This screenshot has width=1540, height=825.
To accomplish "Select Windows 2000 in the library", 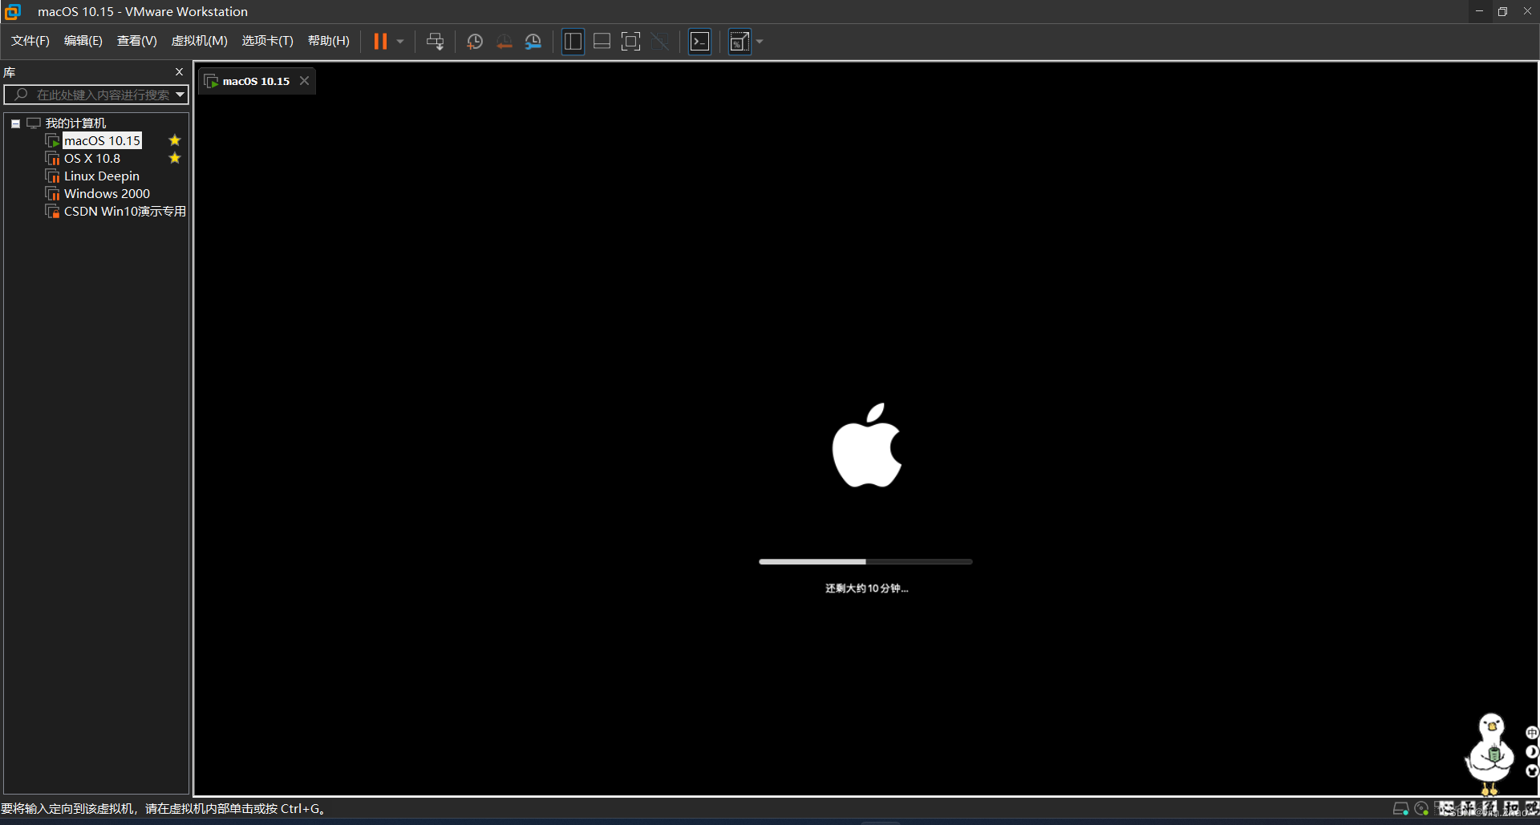I will (x=107, y=194).
